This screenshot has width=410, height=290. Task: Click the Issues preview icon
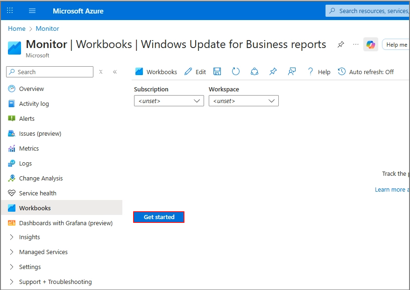tap(12, 133)
